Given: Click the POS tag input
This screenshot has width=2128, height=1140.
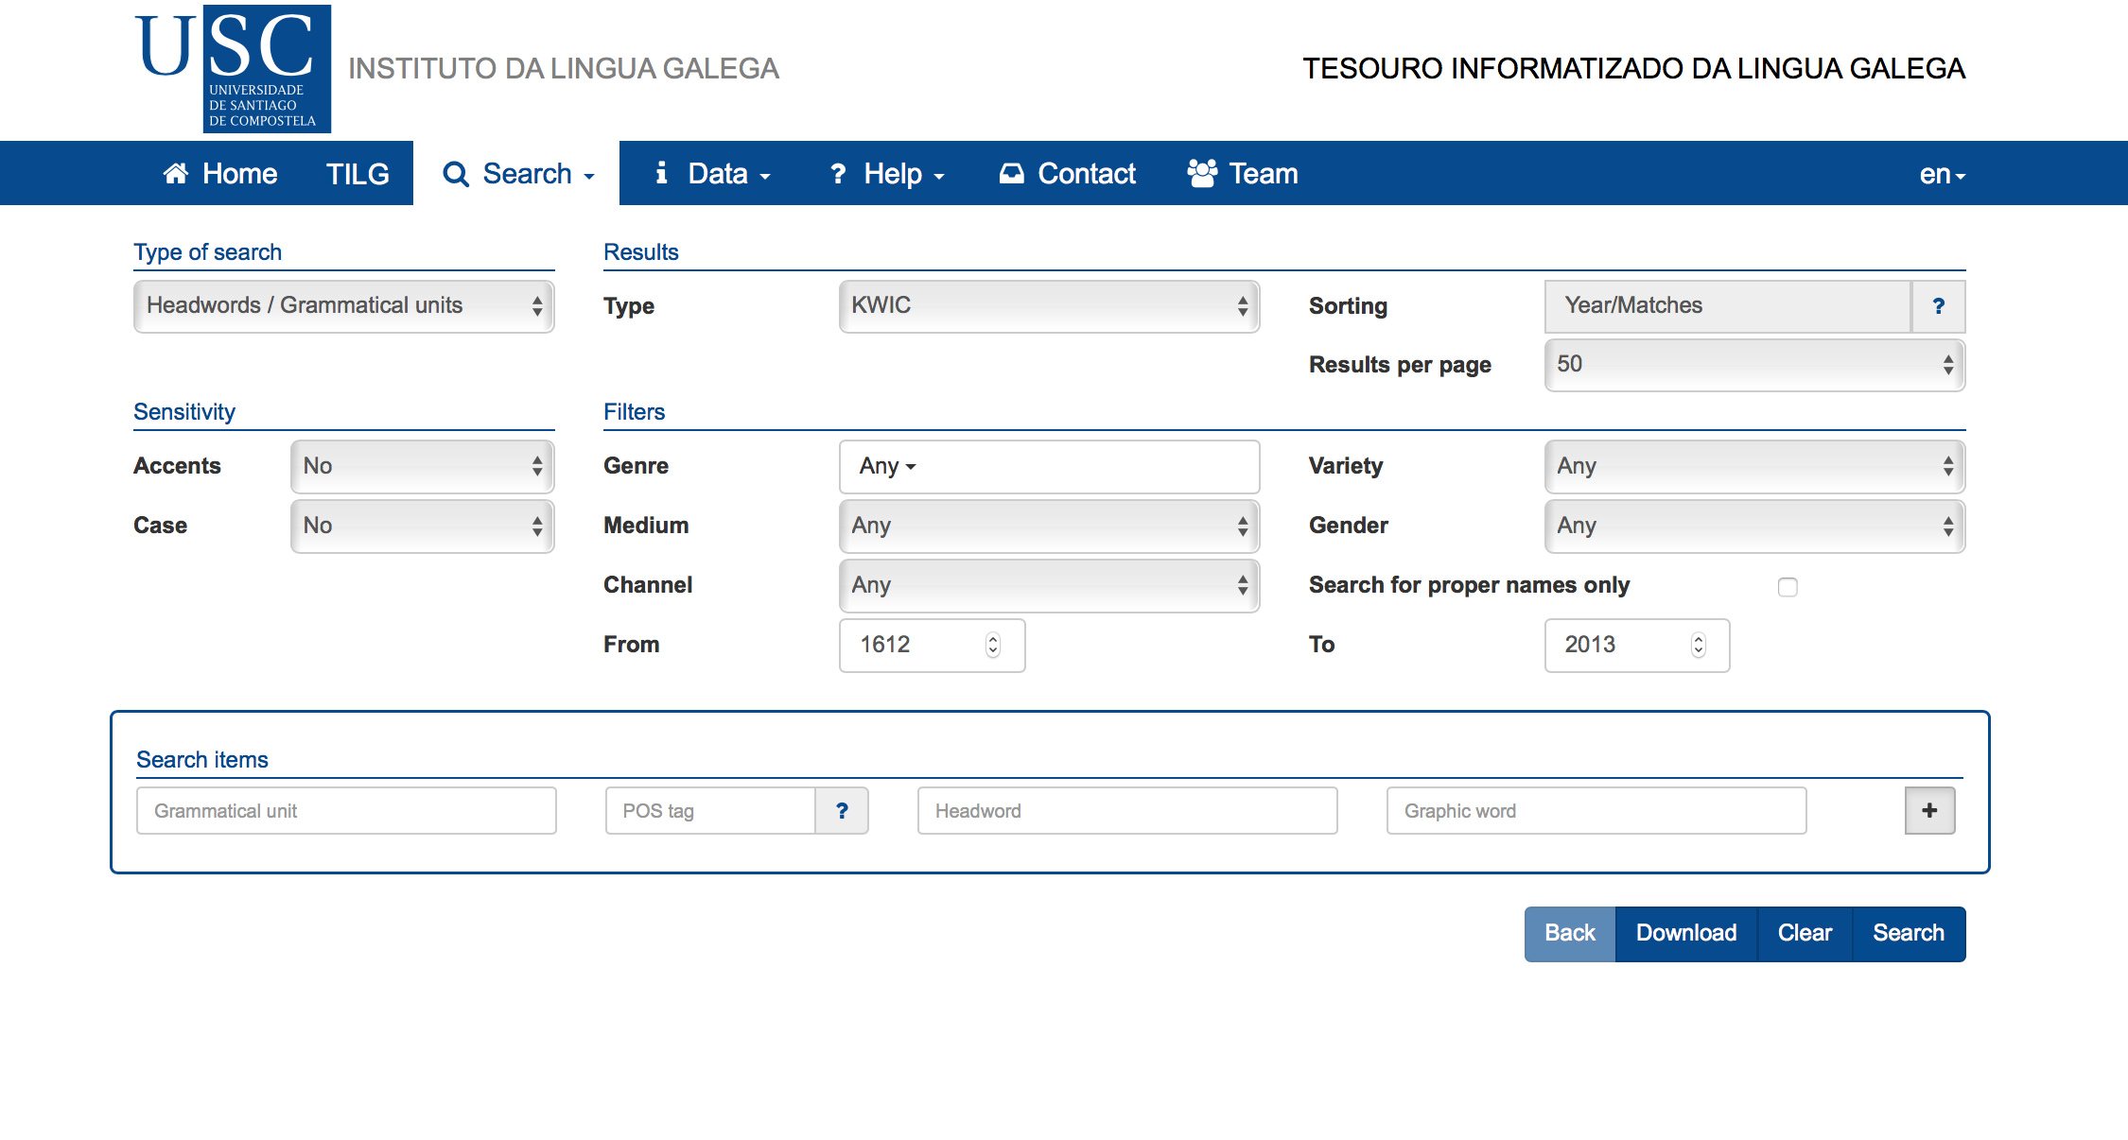Looking at the screenshot, I should click(710, 811).
